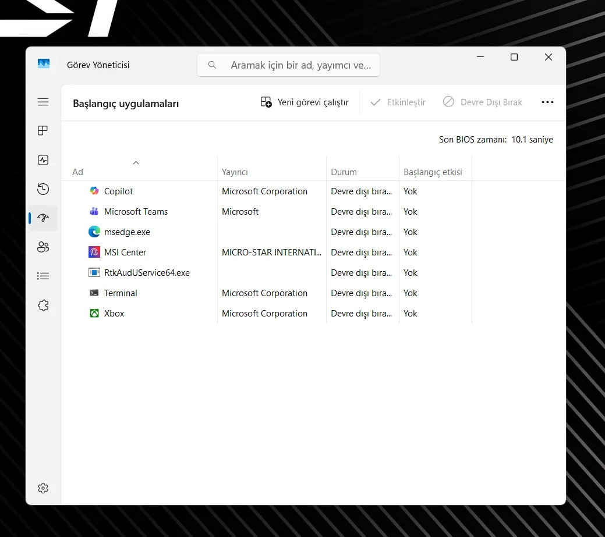Minimize the Görev Yöneticisi window
The height and width of the screenshot is (537, 605).
click(x=480, y=57)
